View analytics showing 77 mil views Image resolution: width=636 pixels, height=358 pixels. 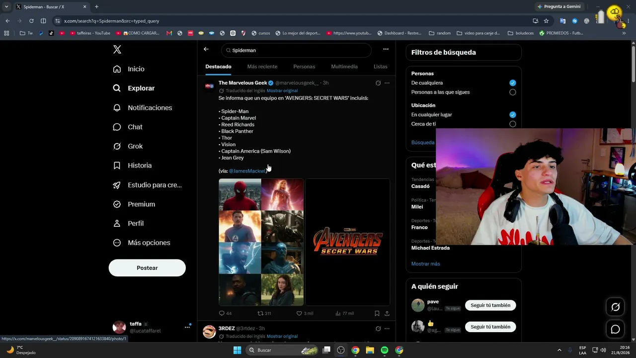[344, 313]
